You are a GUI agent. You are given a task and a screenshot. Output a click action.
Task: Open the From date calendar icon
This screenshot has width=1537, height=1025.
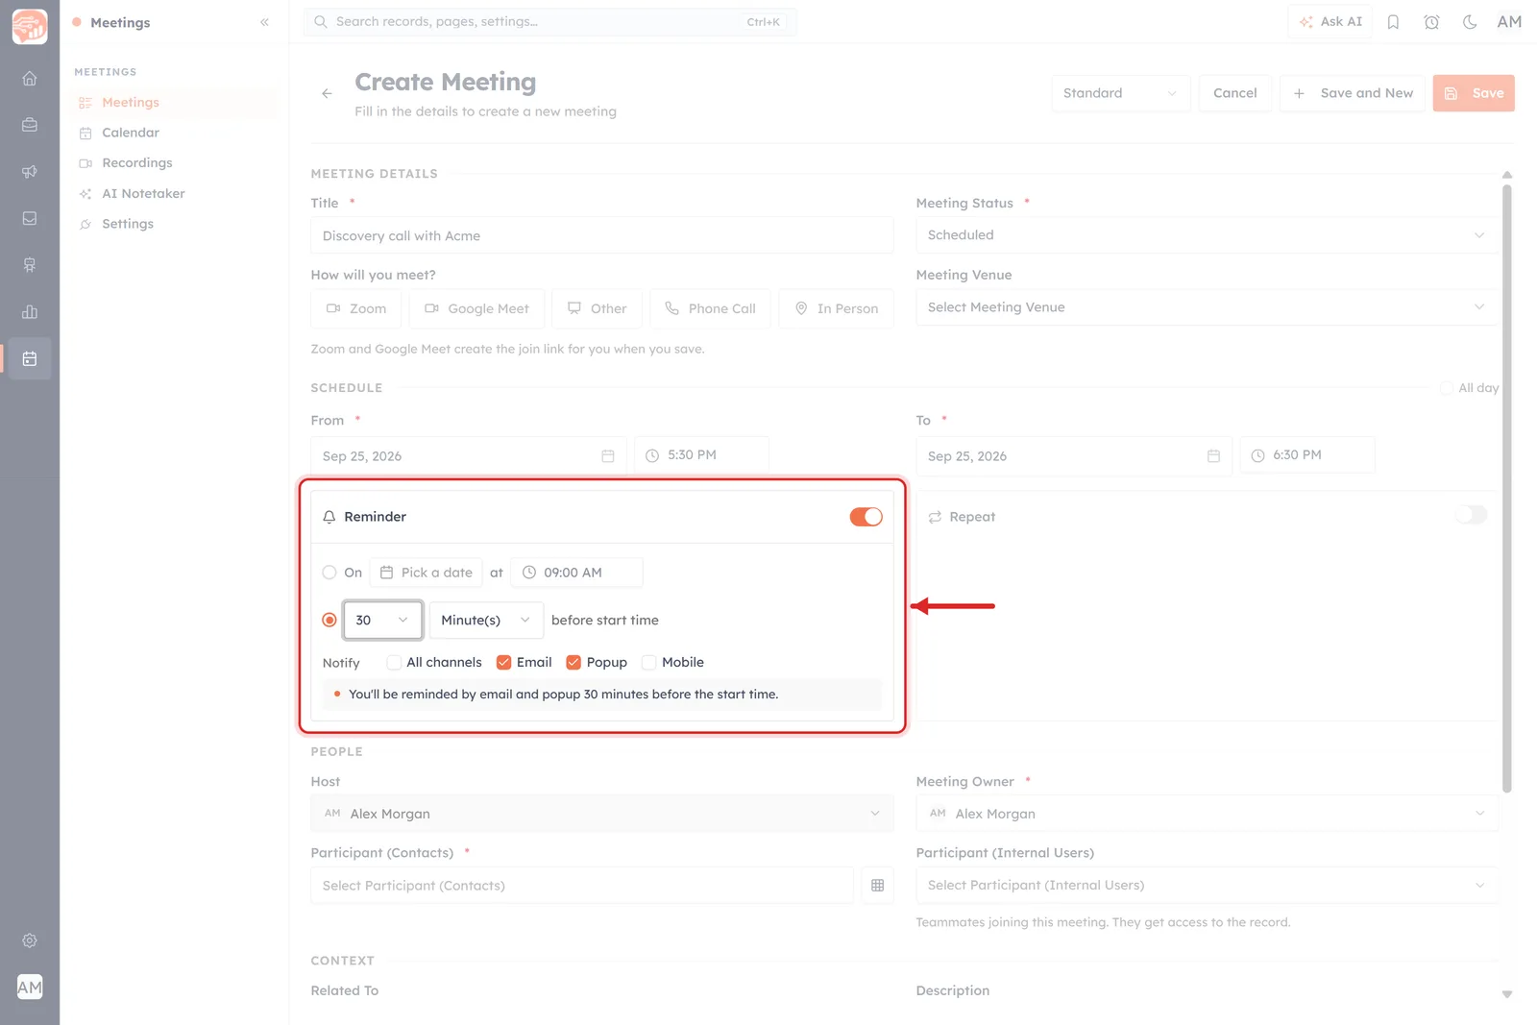[608, 456]
